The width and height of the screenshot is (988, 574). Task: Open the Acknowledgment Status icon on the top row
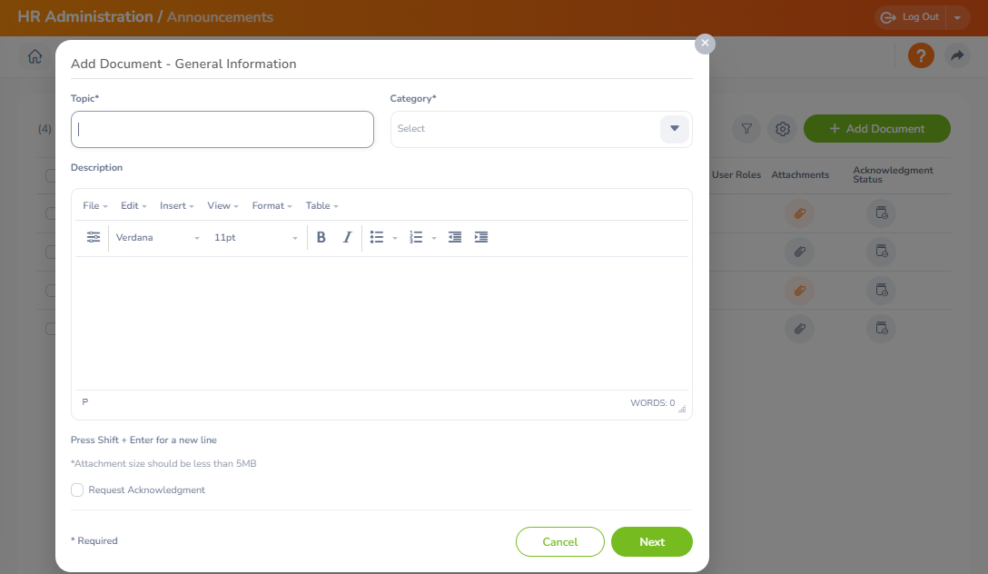881,213
